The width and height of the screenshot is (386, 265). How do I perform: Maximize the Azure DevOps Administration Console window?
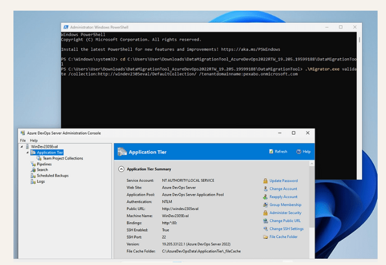point(294,133)
